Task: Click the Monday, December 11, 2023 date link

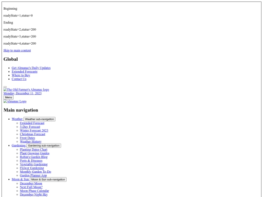Action: 22,93
